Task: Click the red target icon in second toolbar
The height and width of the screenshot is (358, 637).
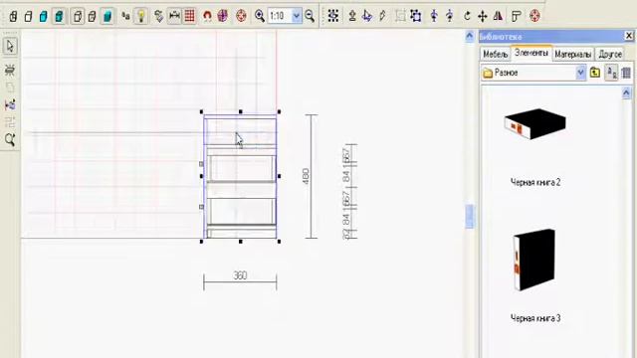Action: click(x=535, y=16)
